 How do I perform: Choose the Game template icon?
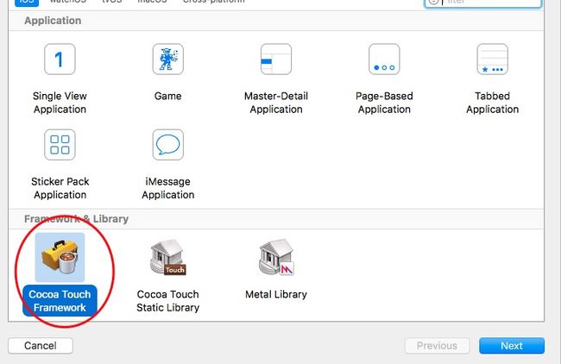pos(167,60)
